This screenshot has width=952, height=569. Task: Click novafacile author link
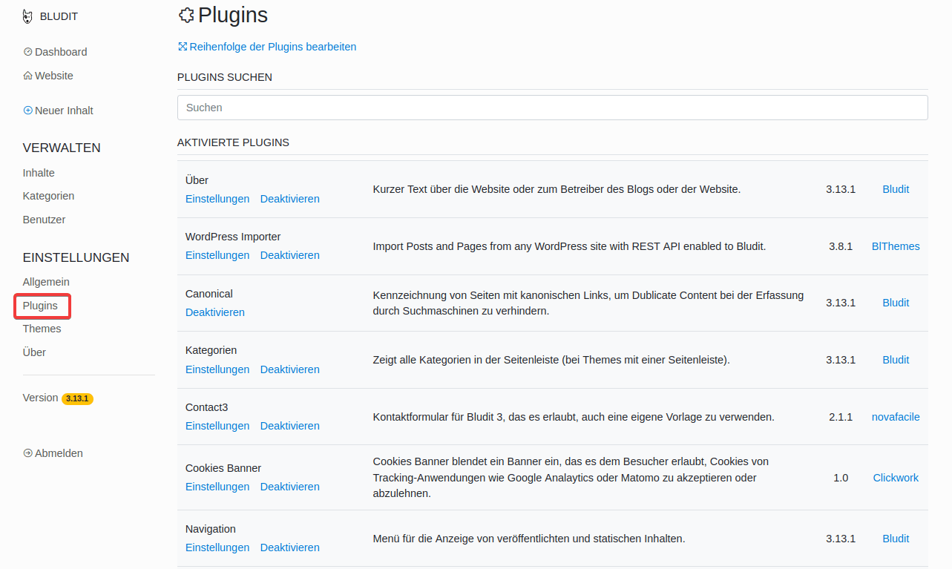pos(895,417)
